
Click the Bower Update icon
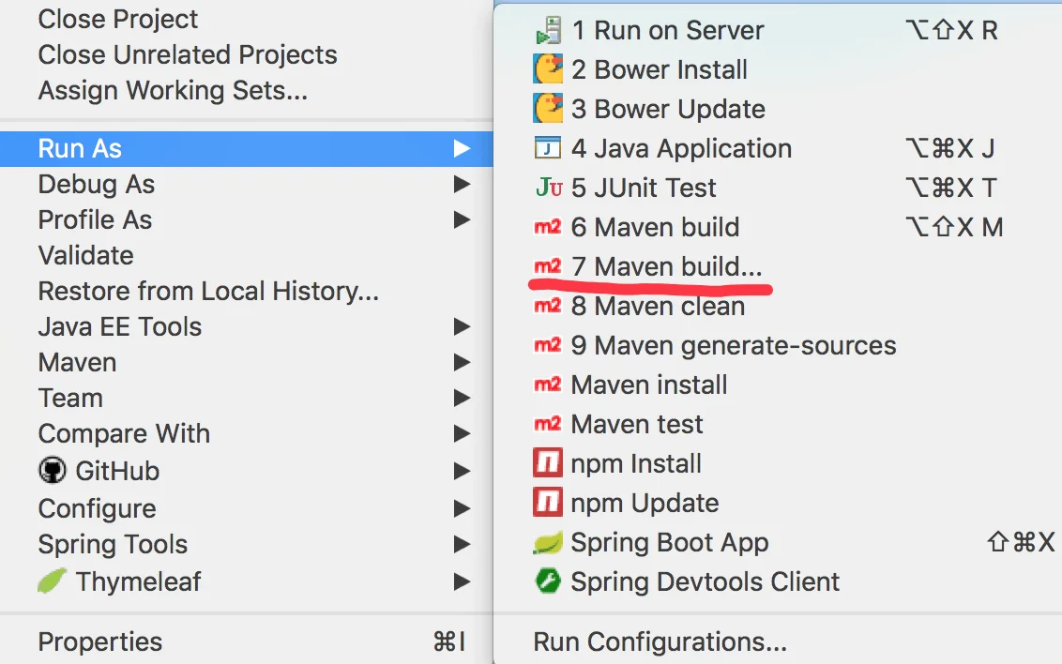click(x=548, y=108)
